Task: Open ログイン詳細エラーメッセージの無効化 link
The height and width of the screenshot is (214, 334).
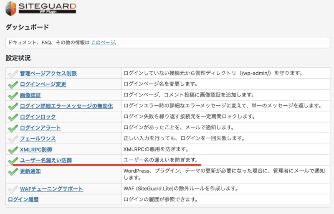Action: click(x=66, y=106)
